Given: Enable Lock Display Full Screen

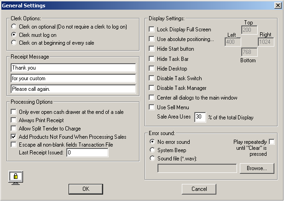Looking at the screenshot, I should pos(152,30).
